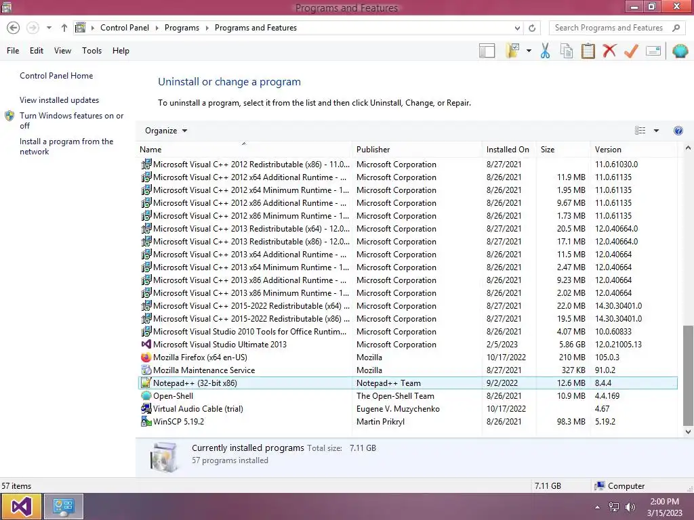Click the blue help question icon
This screenshot has height=520, width=694.
678,131
